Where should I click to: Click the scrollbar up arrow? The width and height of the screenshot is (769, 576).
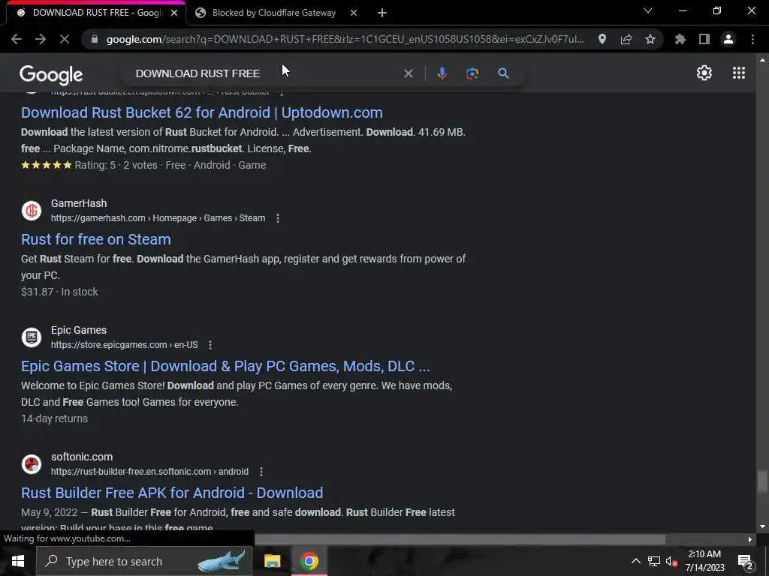pos(761,60)
